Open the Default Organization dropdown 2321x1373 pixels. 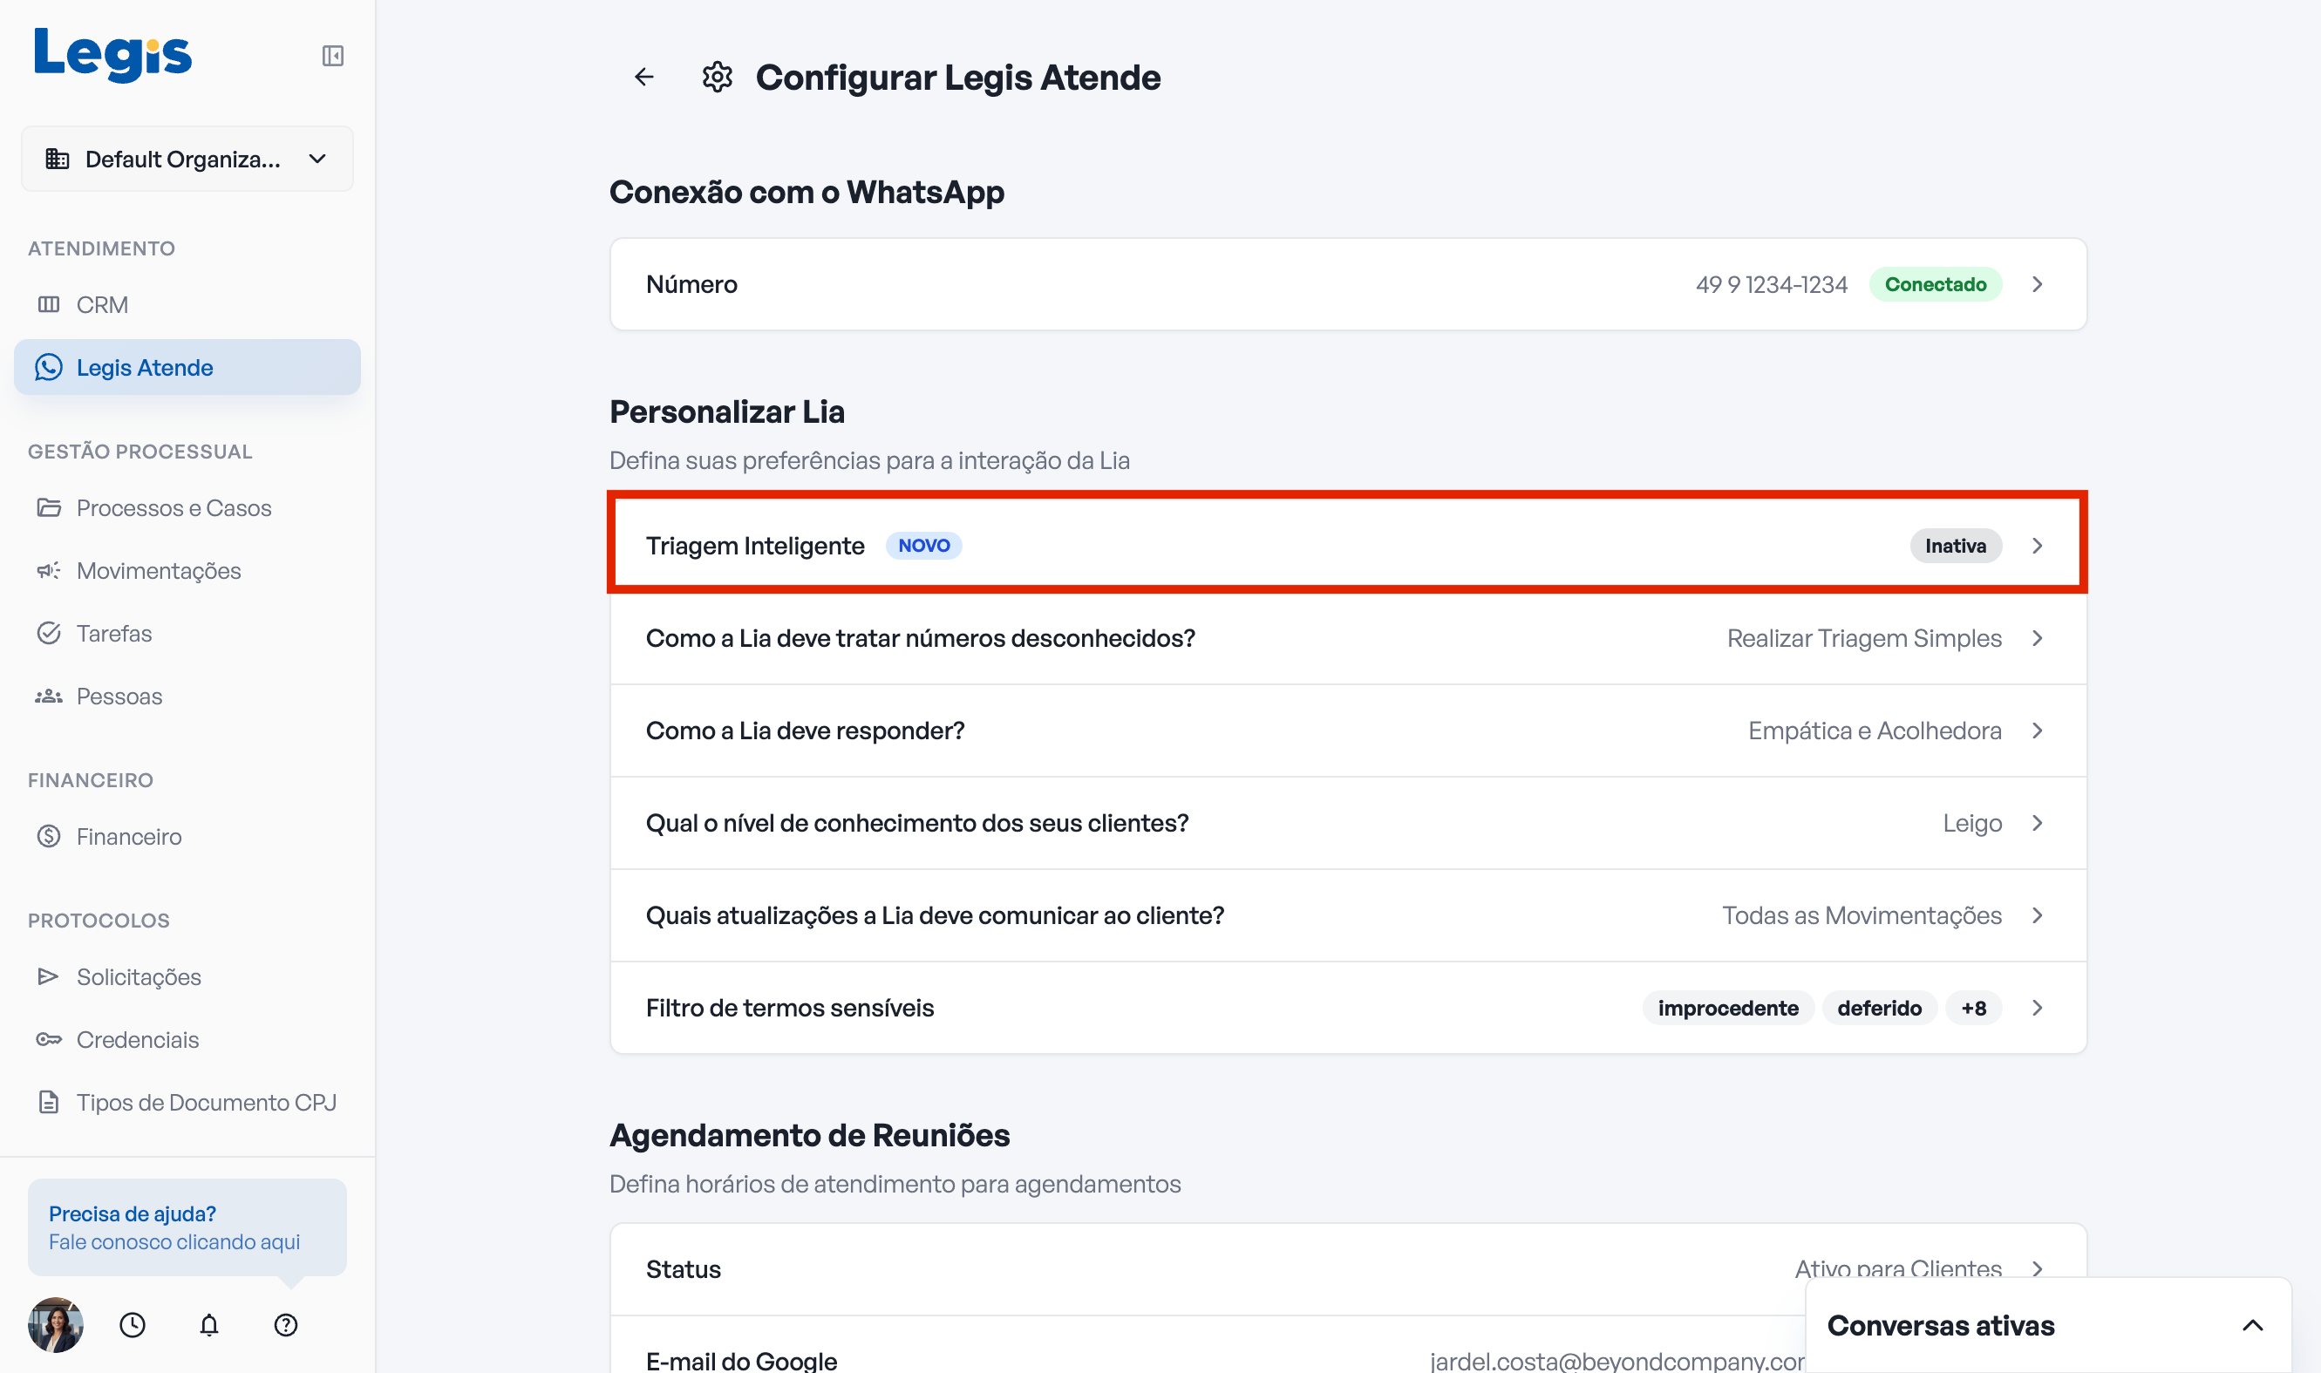click(x=187, y=160)
